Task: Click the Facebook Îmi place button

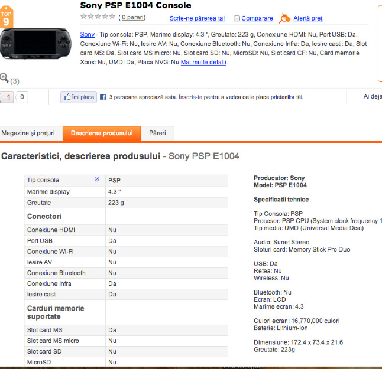Action: [x=79, y=97]
